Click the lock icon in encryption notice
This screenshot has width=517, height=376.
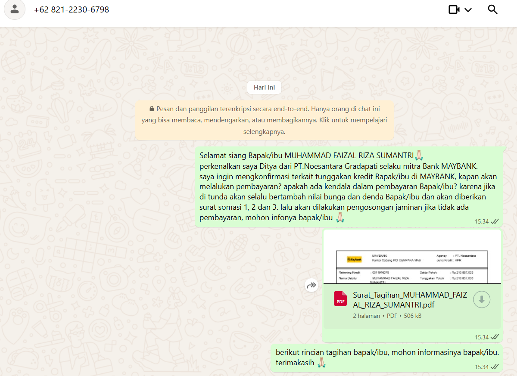(x=152, y=109)
